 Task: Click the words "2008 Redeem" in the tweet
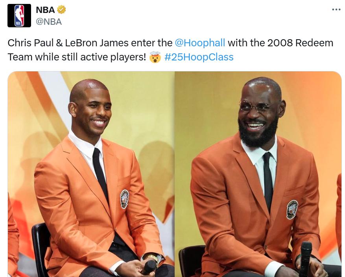(x=300, y=43)
